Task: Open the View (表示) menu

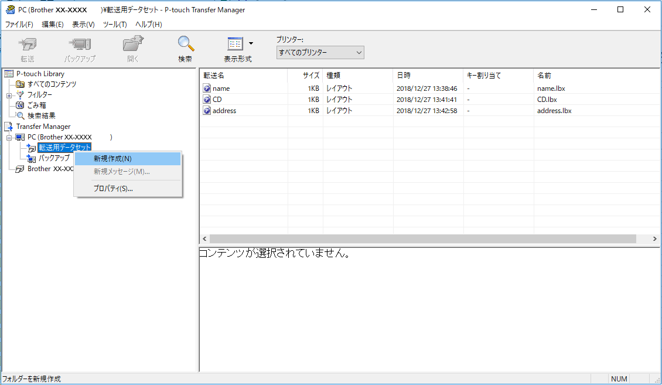Action: pyautogui.click(x=83, y=25)
